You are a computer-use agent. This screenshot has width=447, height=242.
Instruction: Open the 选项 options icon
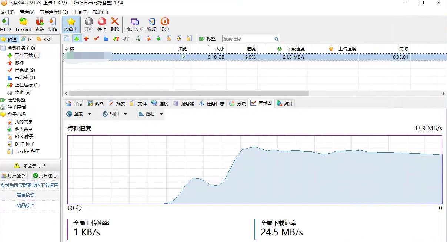(x=152, y=25)
